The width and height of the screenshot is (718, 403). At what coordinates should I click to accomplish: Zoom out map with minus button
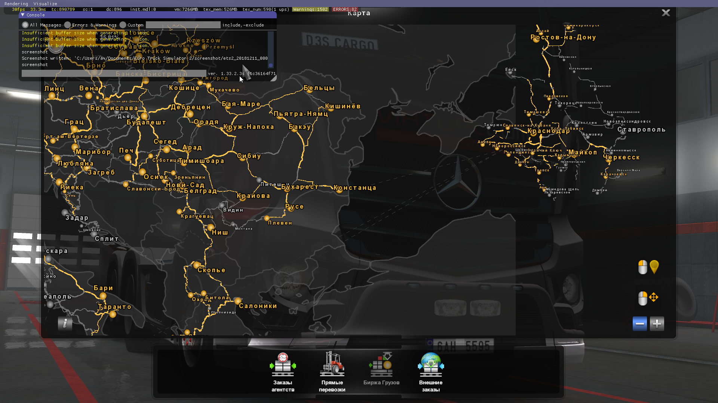click(639, 324)
